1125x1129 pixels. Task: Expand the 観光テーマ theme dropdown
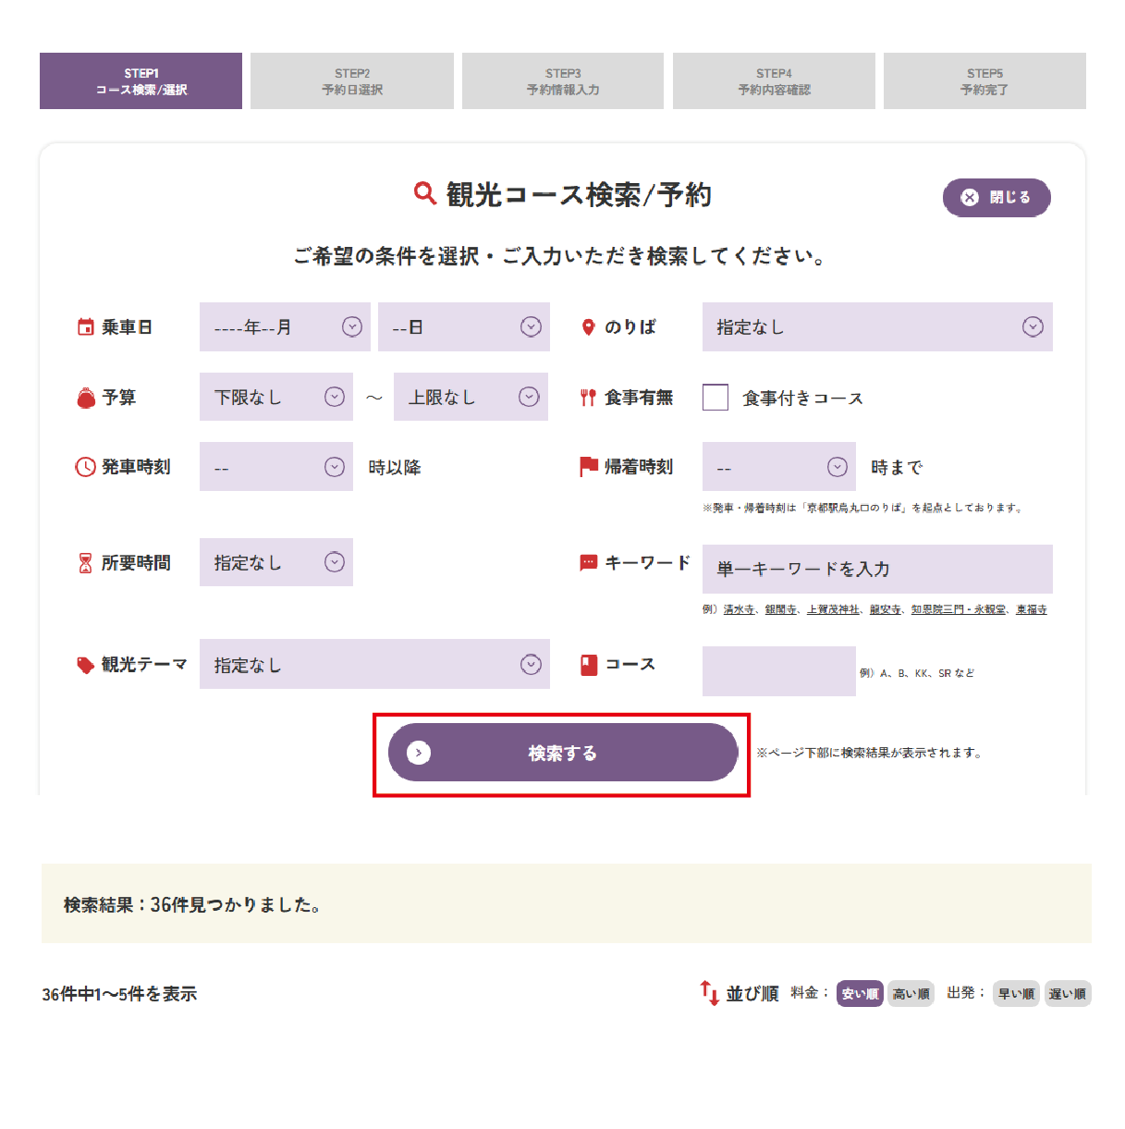tap(374, 665)
